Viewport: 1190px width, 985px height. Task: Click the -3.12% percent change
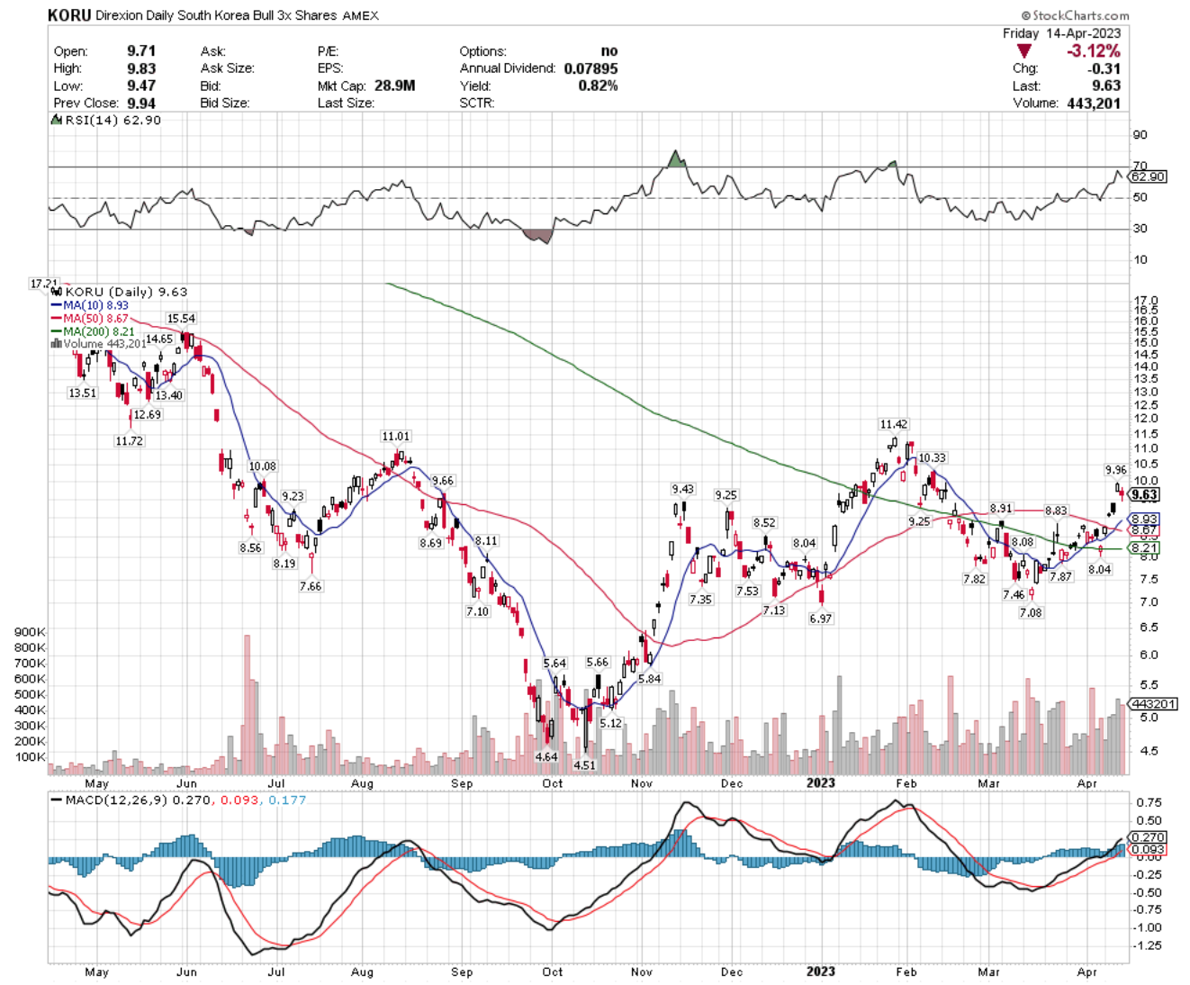click(x=1094, y=50)
